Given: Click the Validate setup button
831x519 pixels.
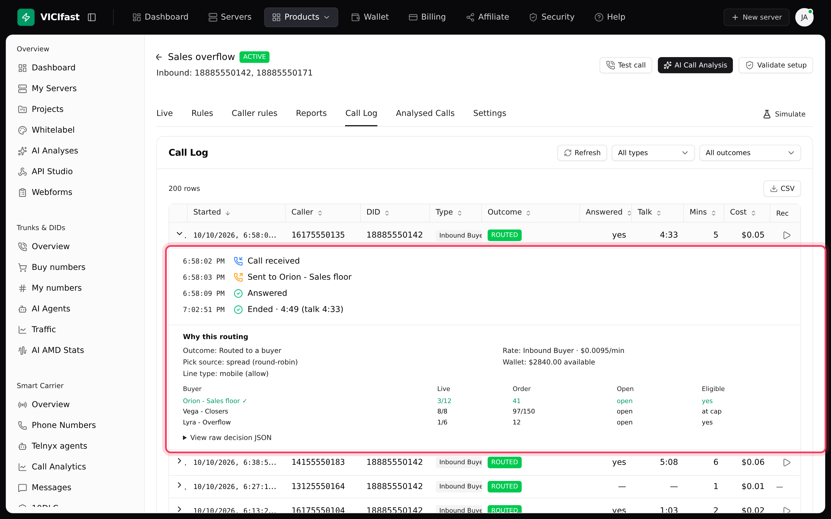Looking at the screenshot, I should (x=776, y=65).
